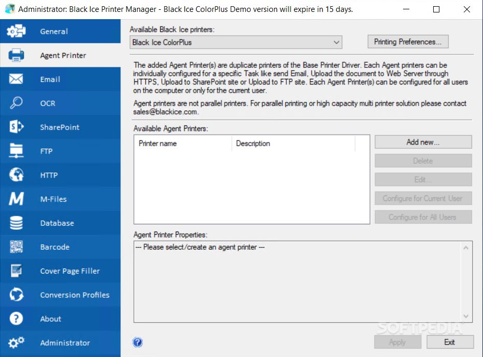
Task: Click the Delete button
Action: (423, 161)
